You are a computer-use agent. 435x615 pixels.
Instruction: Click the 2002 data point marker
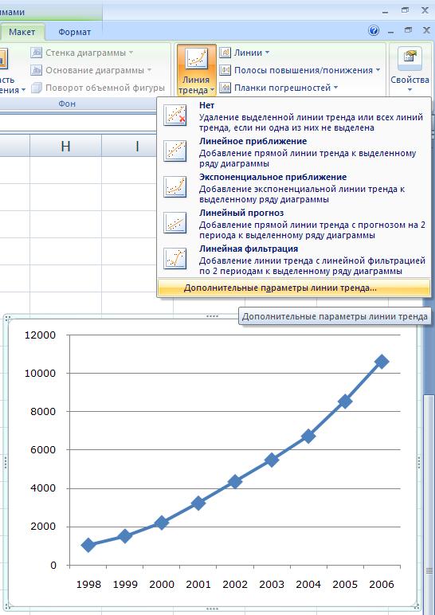point(235,482)
